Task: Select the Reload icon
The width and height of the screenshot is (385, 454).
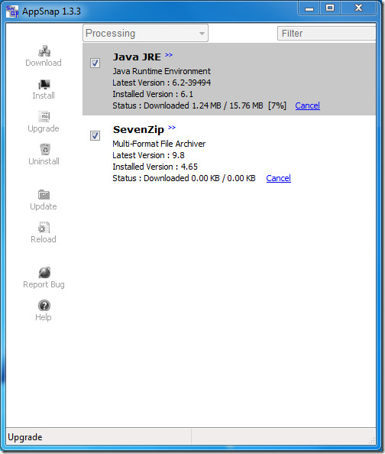Action: (44, 227)
